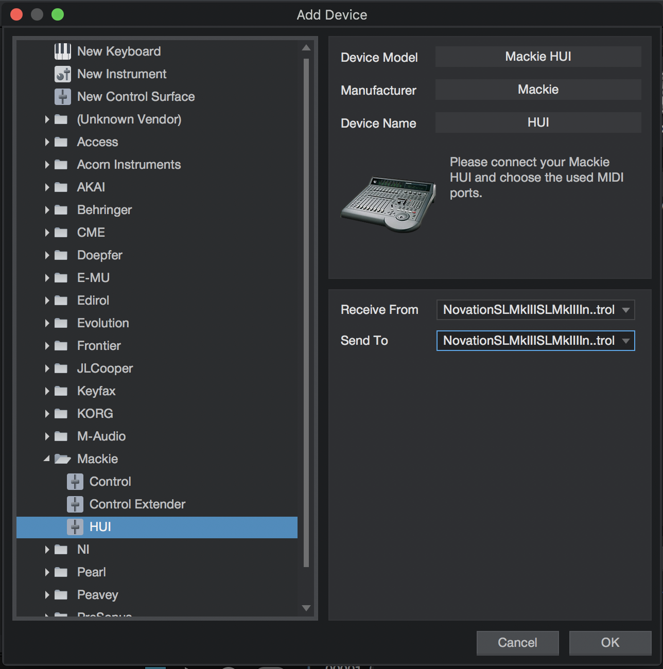Open the Send To MIDI port dropdown
The image size is (663, 669).
click(535, 341)
